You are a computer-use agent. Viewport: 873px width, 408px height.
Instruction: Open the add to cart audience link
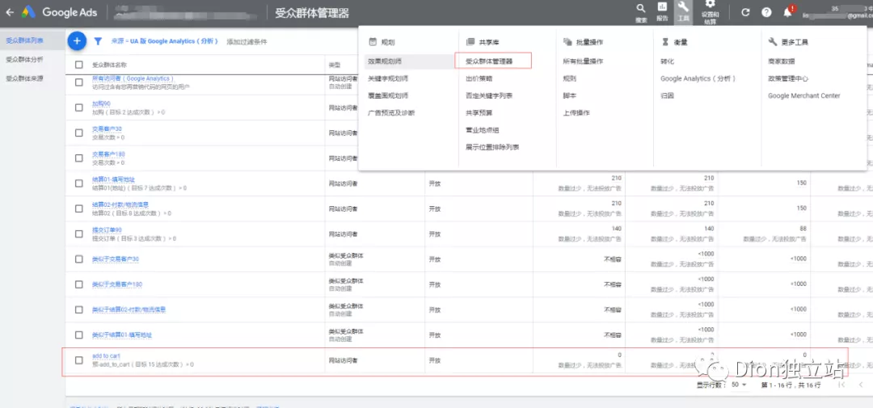107,355
